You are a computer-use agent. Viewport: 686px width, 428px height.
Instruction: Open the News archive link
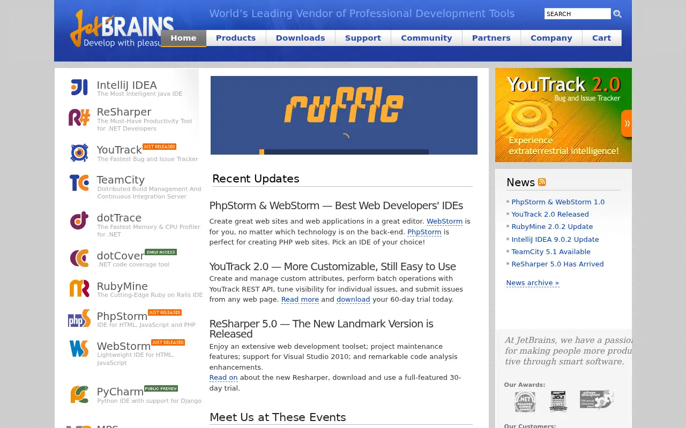click(x=533, y=282)
